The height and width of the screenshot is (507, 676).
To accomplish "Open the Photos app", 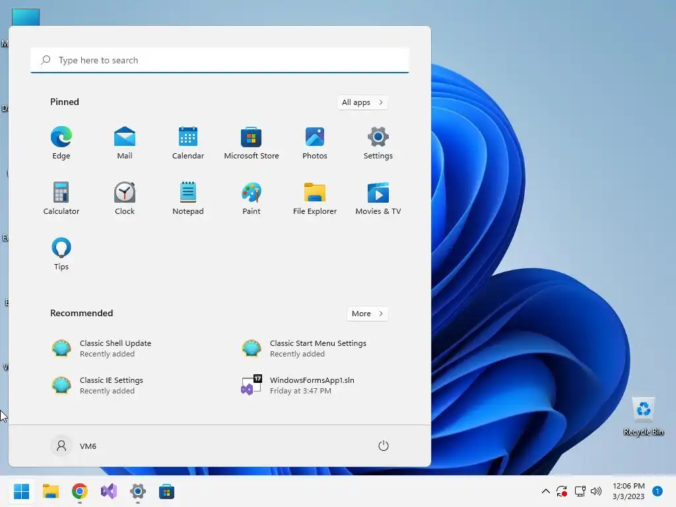I will (x=315, y=143).
